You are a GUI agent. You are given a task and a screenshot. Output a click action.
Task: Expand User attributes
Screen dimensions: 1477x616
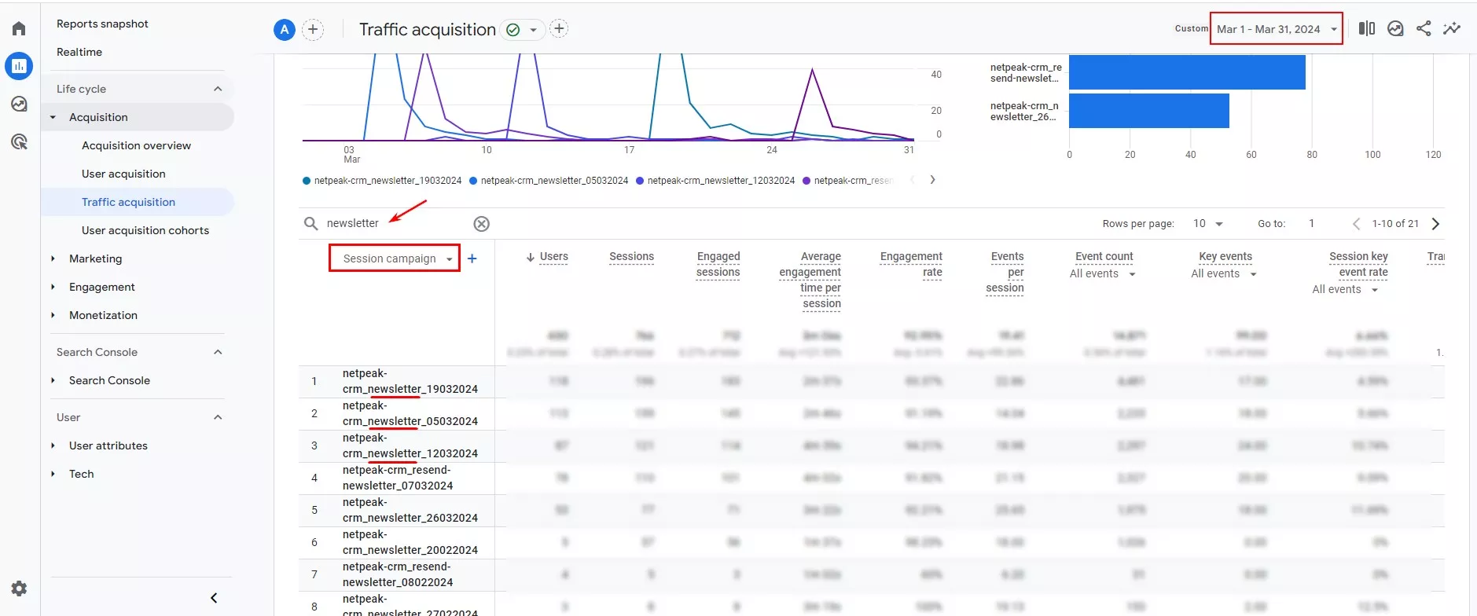108,445
